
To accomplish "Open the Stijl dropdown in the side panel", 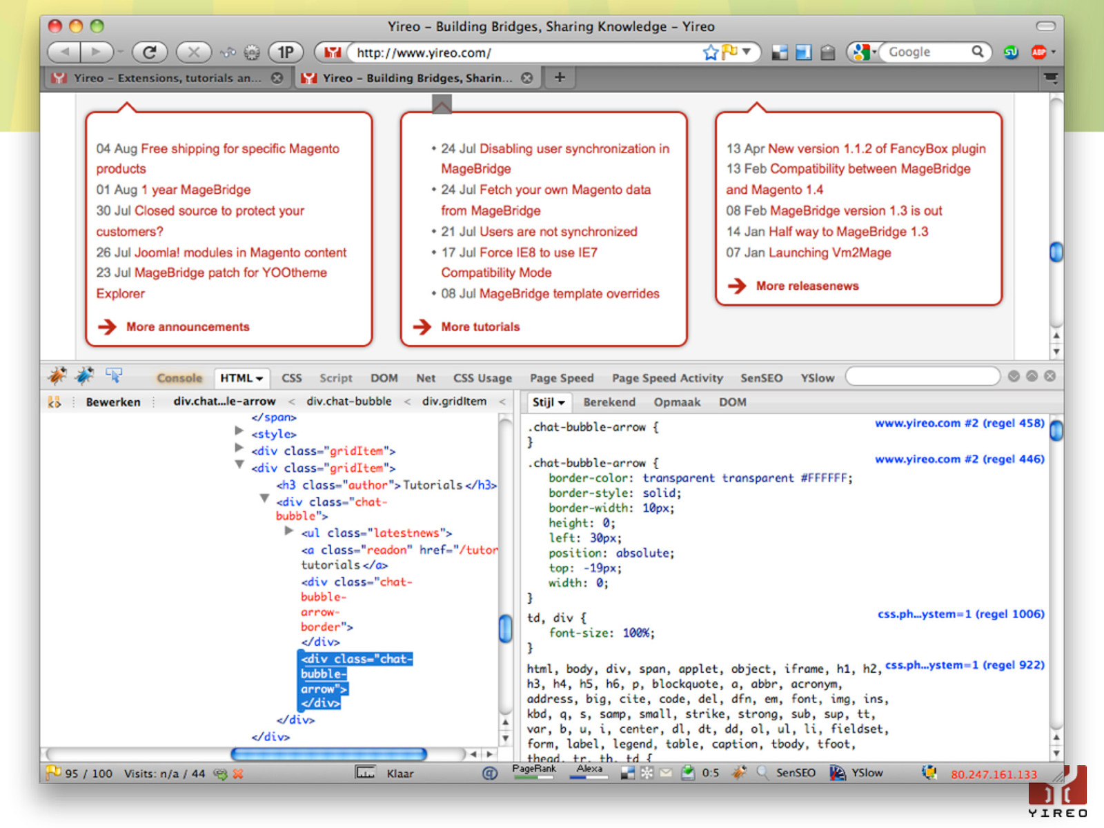I will (562, 402).
